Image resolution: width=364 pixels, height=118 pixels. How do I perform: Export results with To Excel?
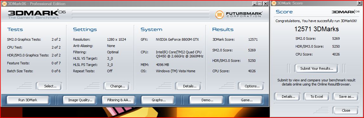pos(317,97)
